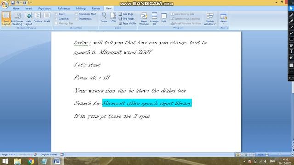
Task: Select the eraser tool in Bandicam toolbar
Action: coord(291,57)
